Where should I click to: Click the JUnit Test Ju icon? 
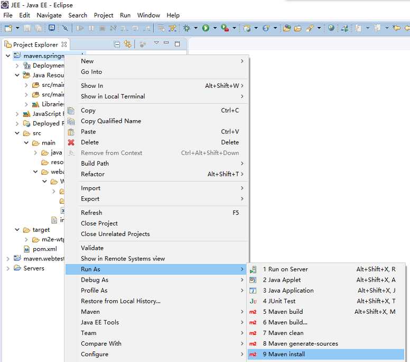tap(253, 301)
